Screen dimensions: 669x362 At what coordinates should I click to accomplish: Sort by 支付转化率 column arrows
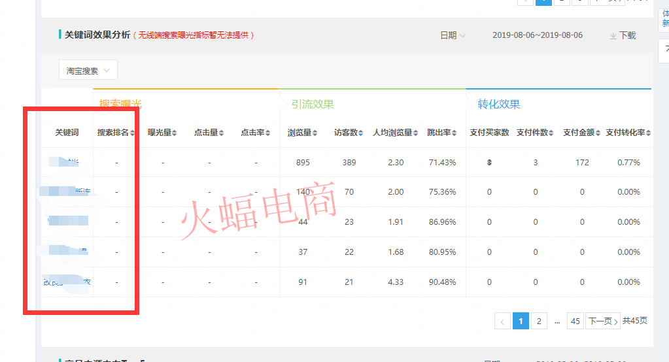tap(648, 133)
